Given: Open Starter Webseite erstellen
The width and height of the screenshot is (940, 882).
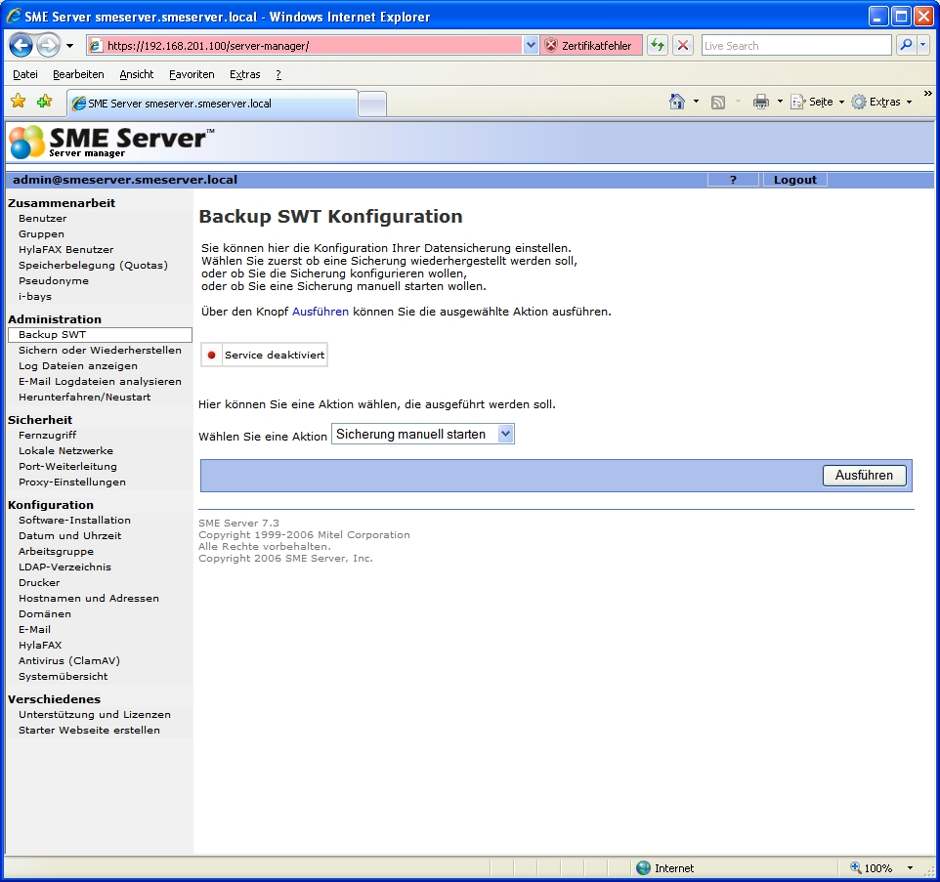Looking at the screenshot, I should click(x=89, y=730).
